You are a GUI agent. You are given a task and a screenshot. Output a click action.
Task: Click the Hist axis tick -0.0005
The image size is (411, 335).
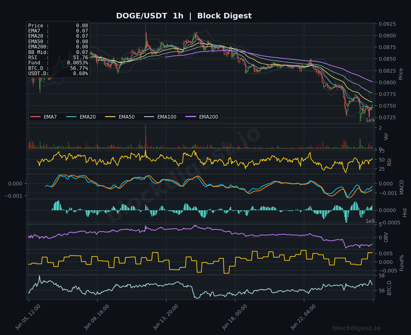coord(389,223)
